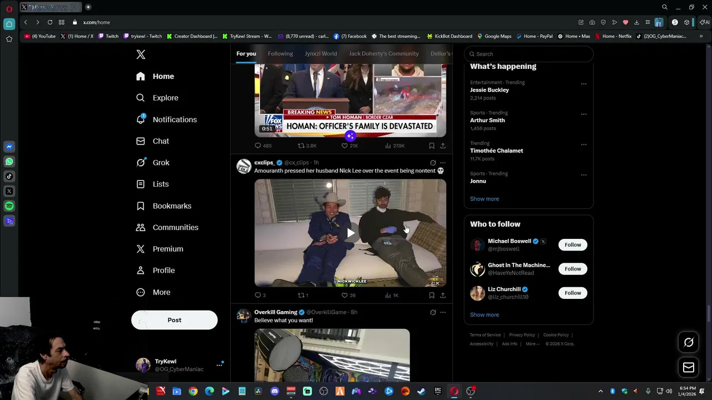
Task: Follow Liz Churchill
Action: coord(572,293)
